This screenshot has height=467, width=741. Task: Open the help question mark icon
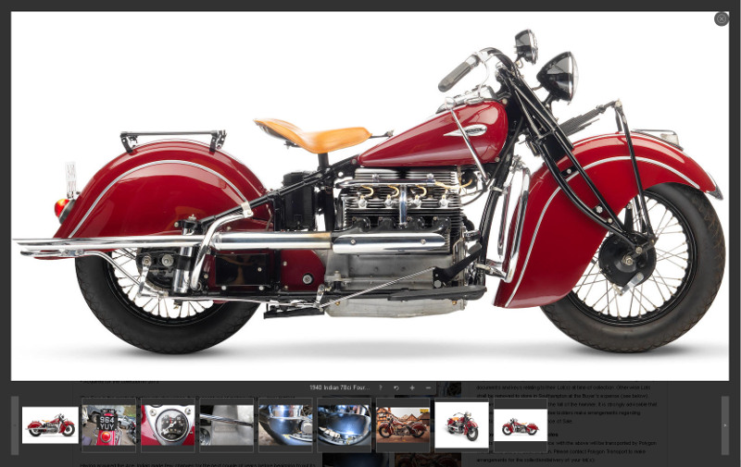pyautogui.click(x=381, y=387)
